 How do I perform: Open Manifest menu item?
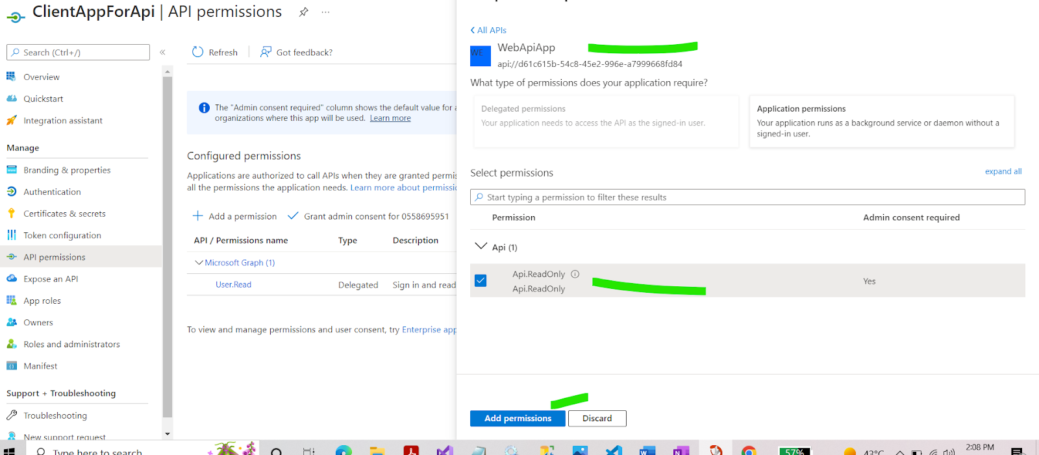[x=40, y=366]
